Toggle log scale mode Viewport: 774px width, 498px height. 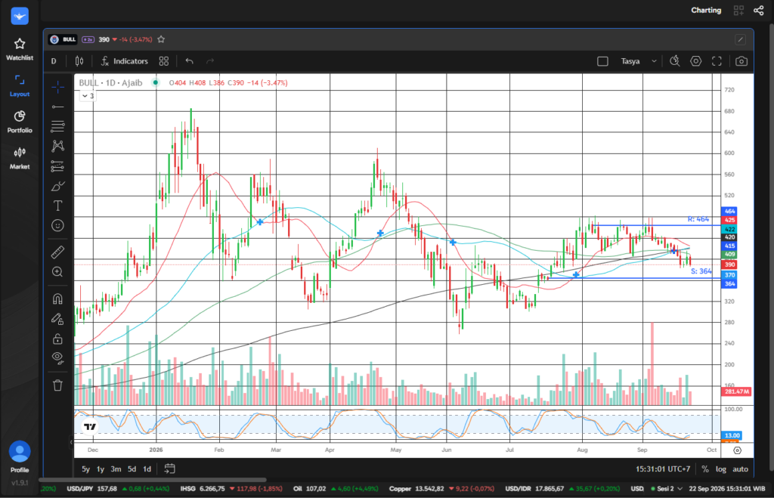tap(720, 469)
